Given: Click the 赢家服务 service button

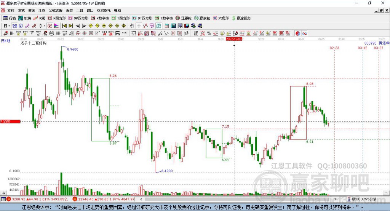Looking at the screenshot, I should click(241, 18).
